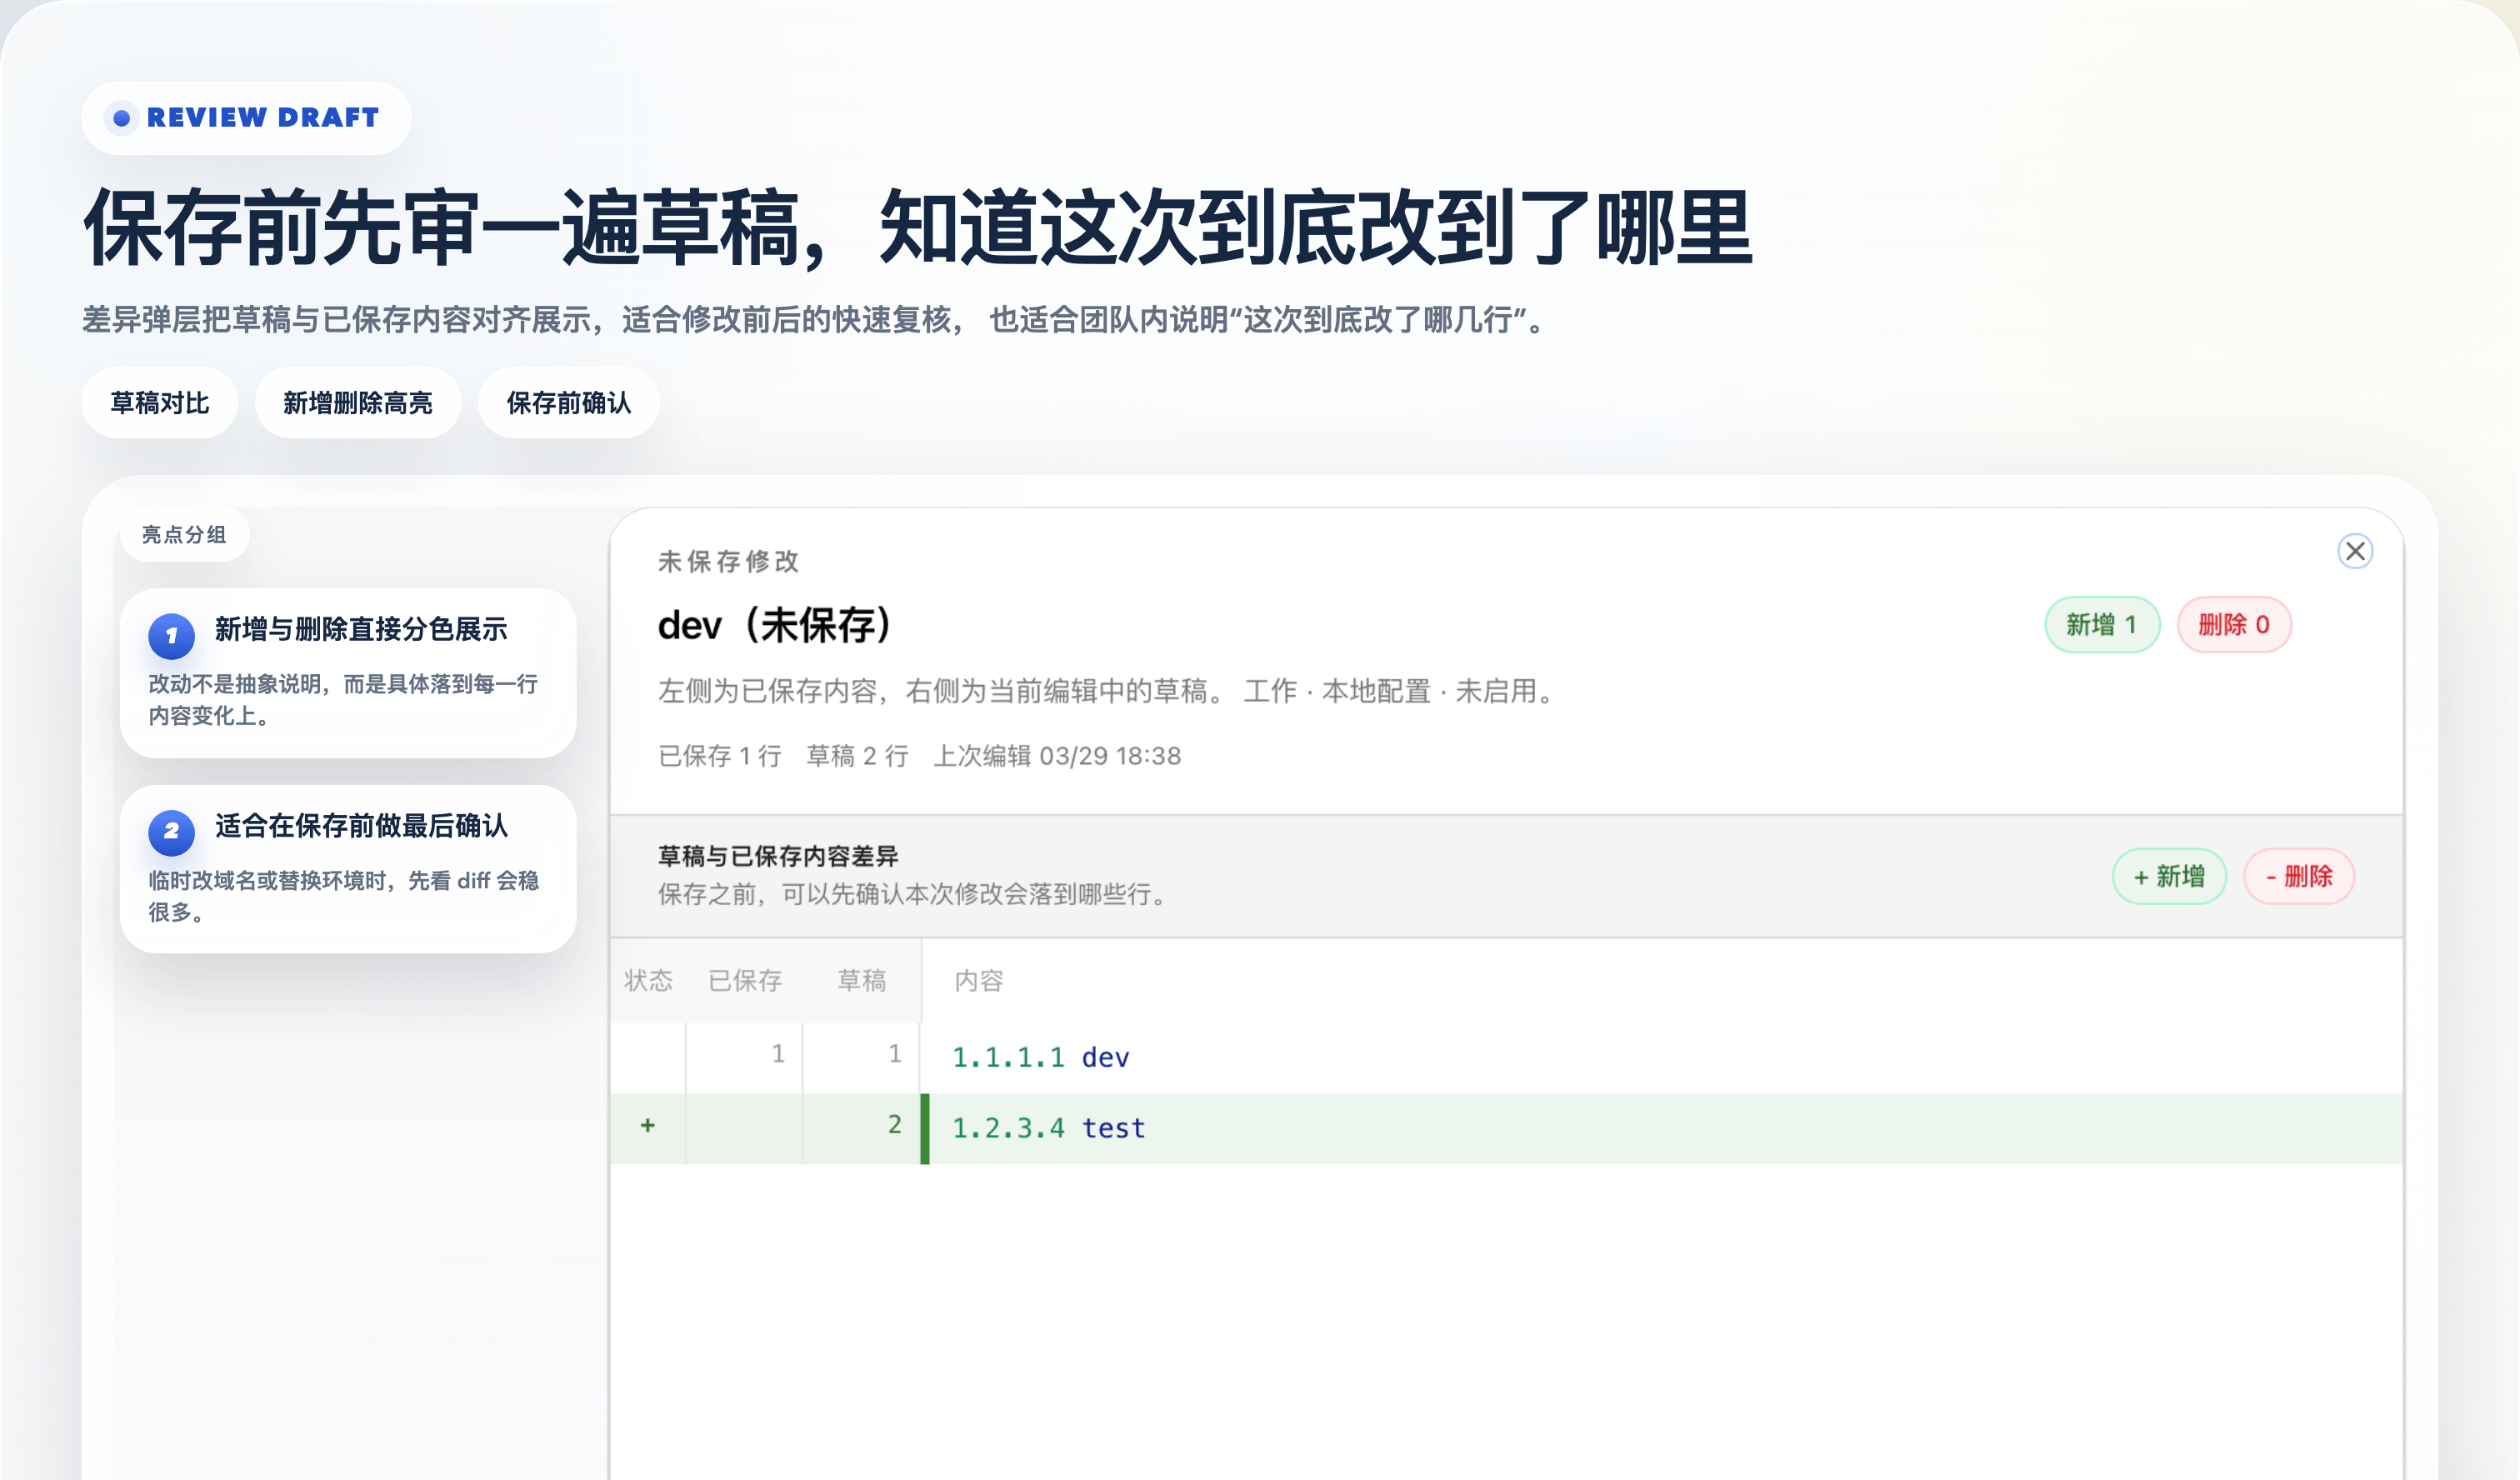Select the 新增删除高亮 tag
The image size is (2520, 1480).
[x=357, y=403]
